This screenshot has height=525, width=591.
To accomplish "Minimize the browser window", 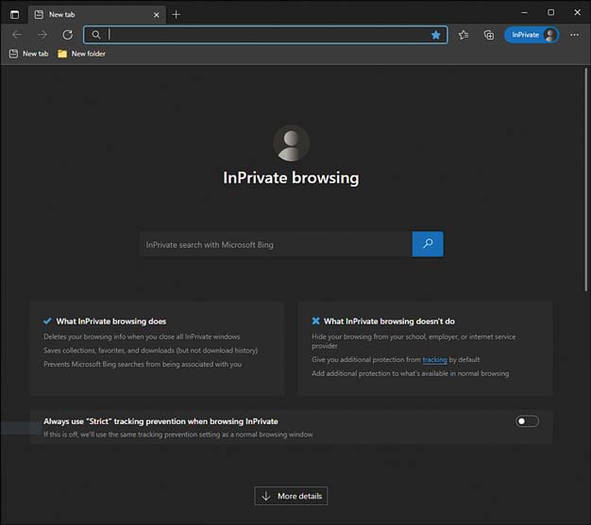I will pyautogui.click(x=524, y=12).
